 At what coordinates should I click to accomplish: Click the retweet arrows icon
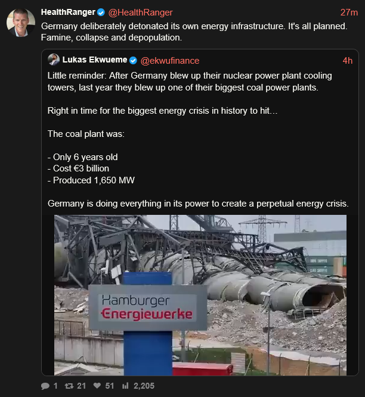(x=69, y=386)
